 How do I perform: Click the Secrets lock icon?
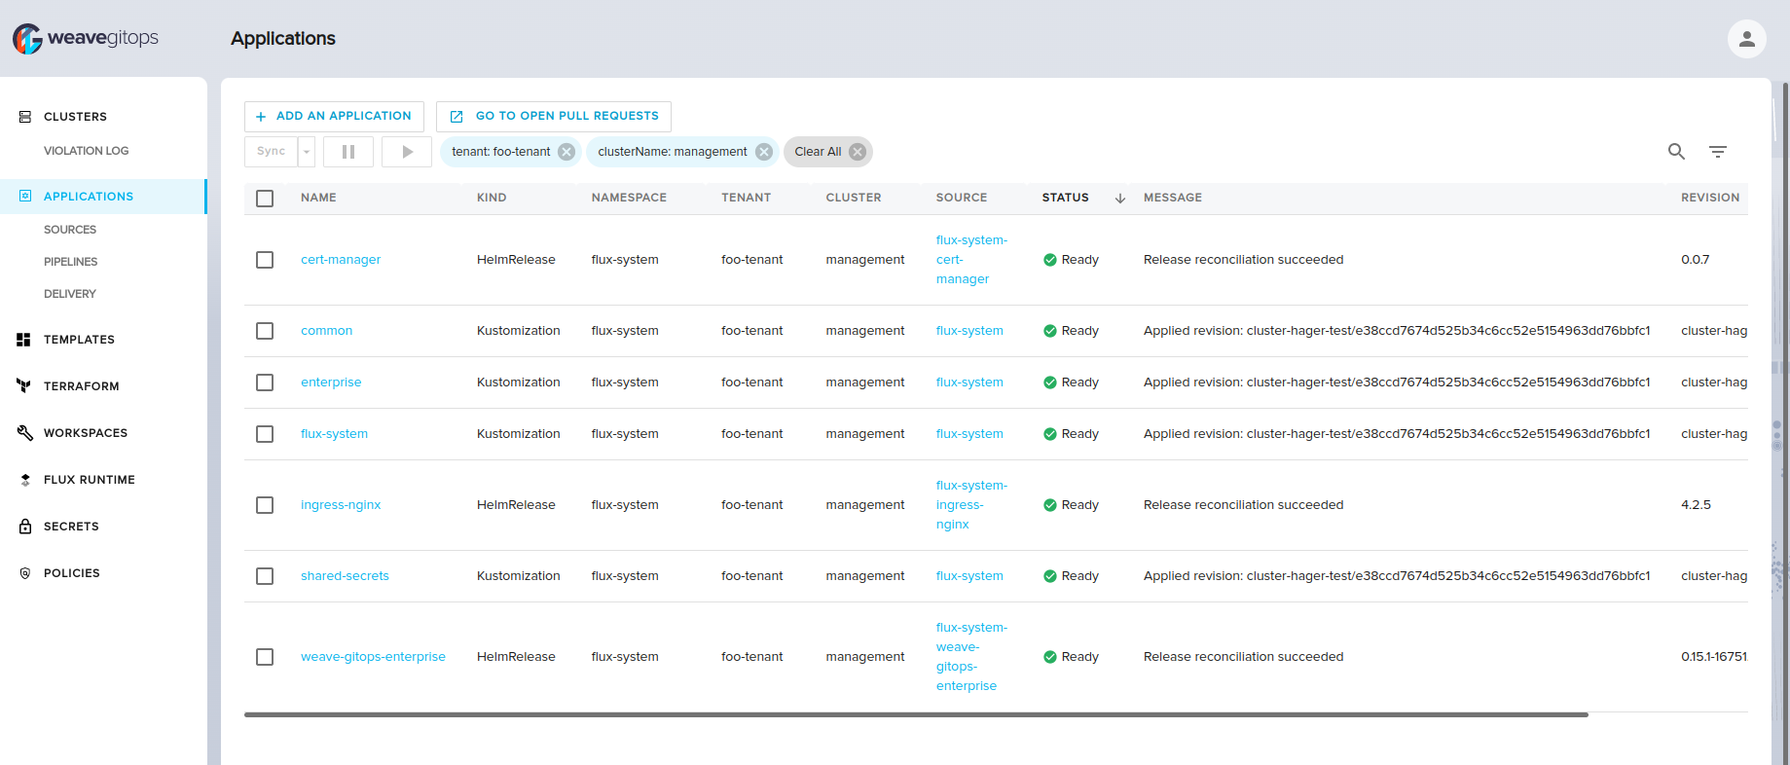(x=25, y=527)
